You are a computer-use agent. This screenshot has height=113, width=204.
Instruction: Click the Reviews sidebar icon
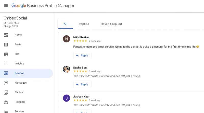coord(6,73)
